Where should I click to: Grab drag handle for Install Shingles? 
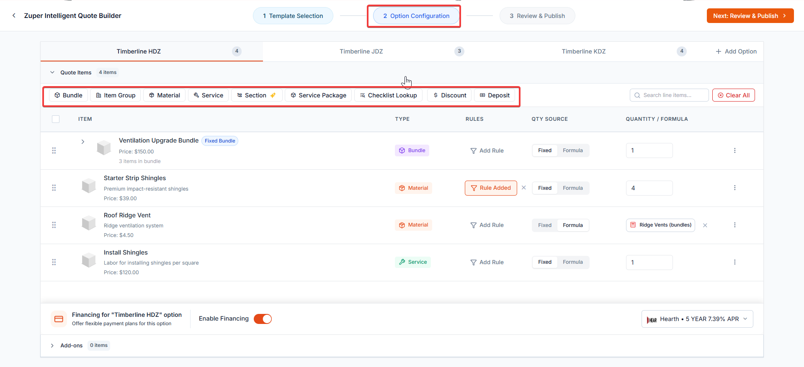tap(54, 262)
